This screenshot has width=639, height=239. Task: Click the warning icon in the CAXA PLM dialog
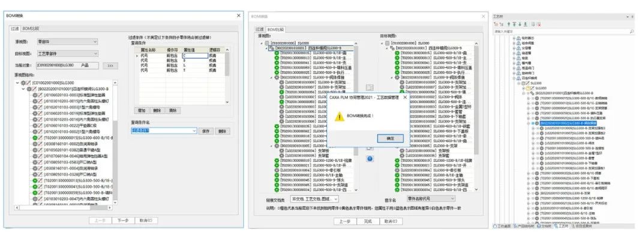(x=340, y=117)
